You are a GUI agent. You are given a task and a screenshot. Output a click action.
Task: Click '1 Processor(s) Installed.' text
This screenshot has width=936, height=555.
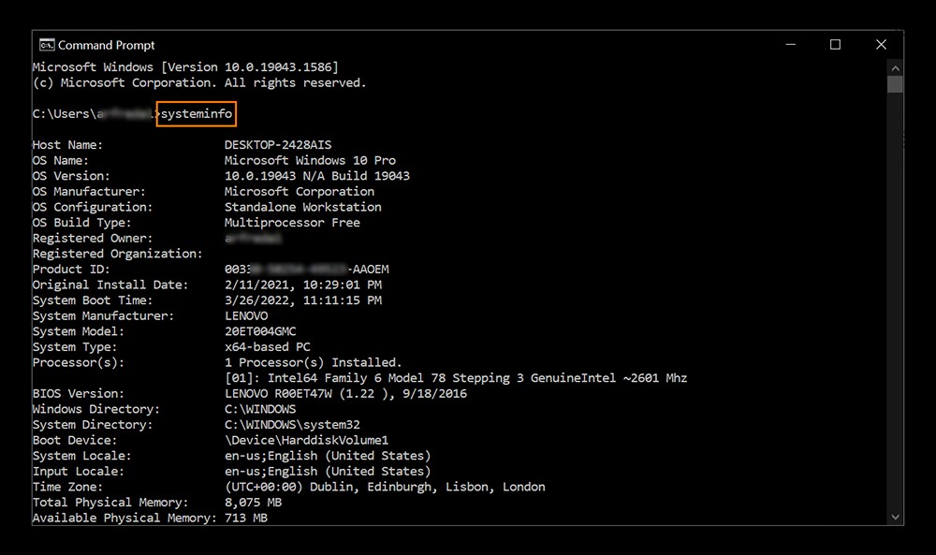[x=314, y=362]
